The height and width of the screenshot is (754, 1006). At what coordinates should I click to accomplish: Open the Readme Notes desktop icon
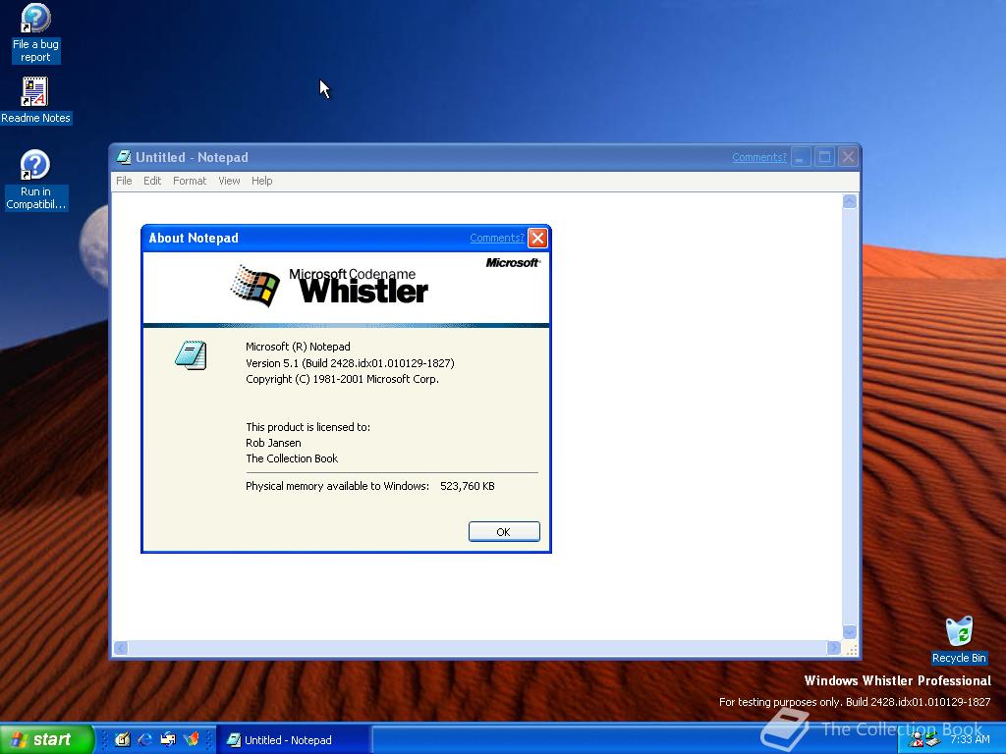[x=35, y=100]
